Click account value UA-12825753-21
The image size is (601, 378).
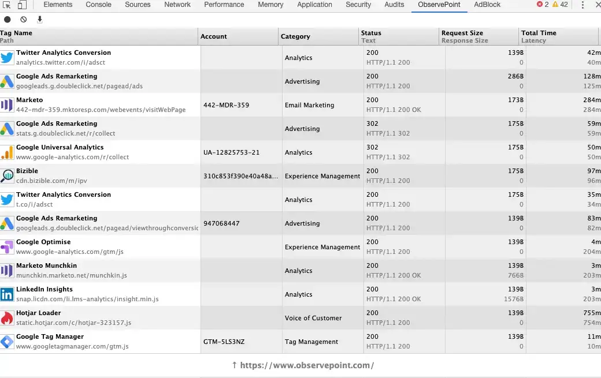232,152
